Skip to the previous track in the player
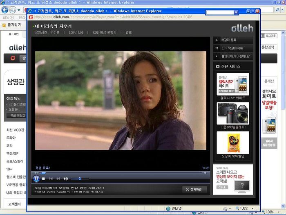Screen dimensions: 286x215 51,179
